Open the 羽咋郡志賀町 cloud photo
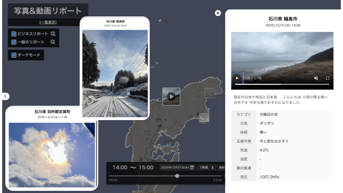 (x=52, y=155)
